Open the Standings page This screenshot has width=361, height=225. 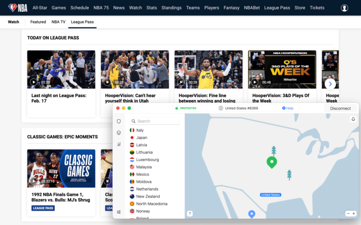coord(171,8)
